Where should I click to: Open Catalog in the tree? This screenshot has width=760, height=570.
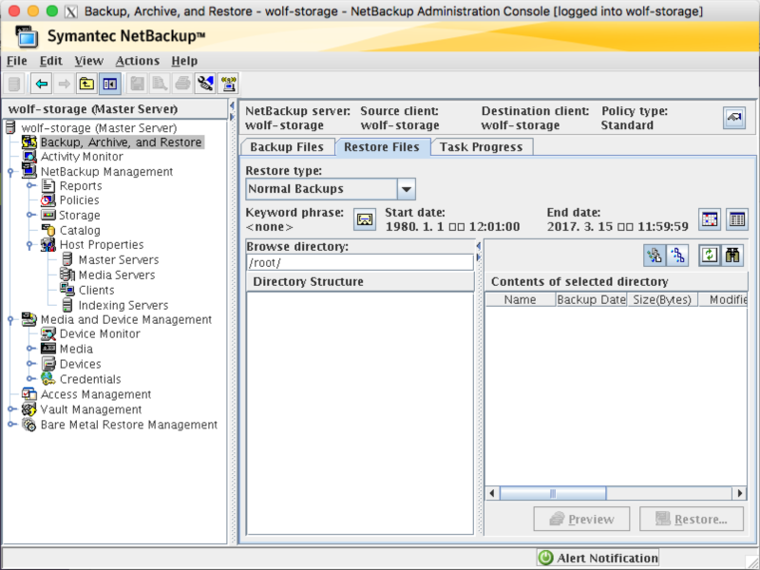(80, 230)
